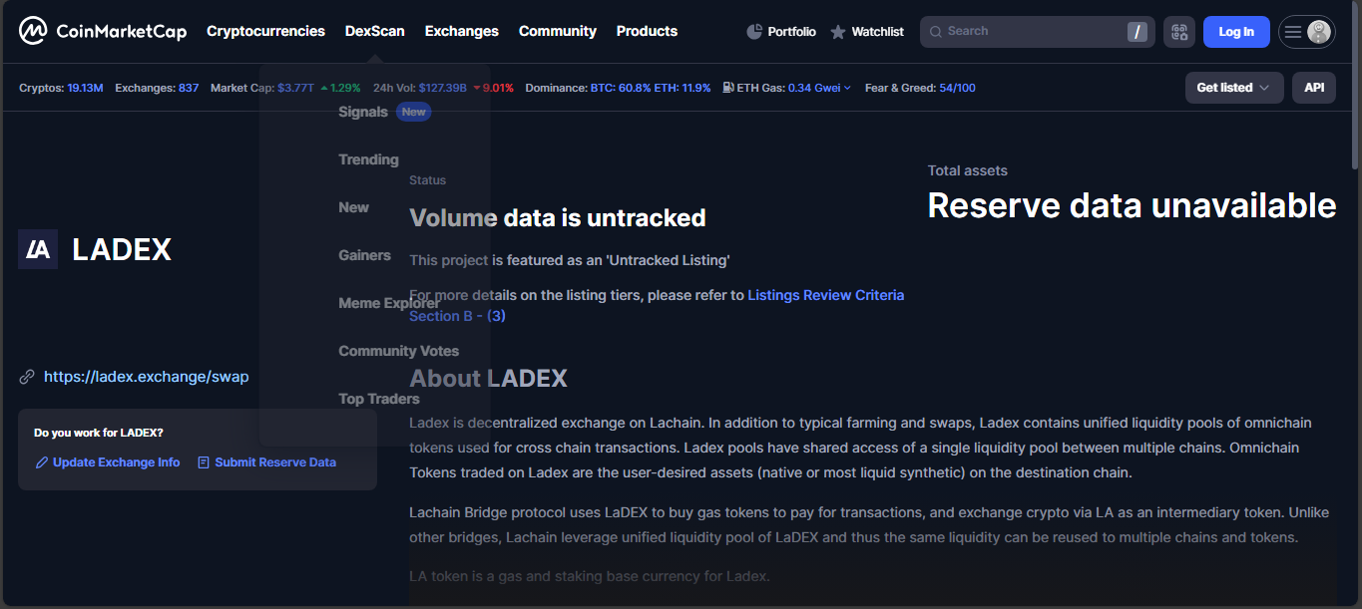Open the Portfolio pie chart icon
The width and height of the screenshot is (1362, 609).
pyautogui.click(x=754, y=32)
